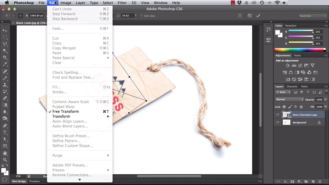Switch to warp mode icon in options bar
Image resolution: width=329 pixels, height=185 pixels.
pyautogui.click(x=240, y=16)
